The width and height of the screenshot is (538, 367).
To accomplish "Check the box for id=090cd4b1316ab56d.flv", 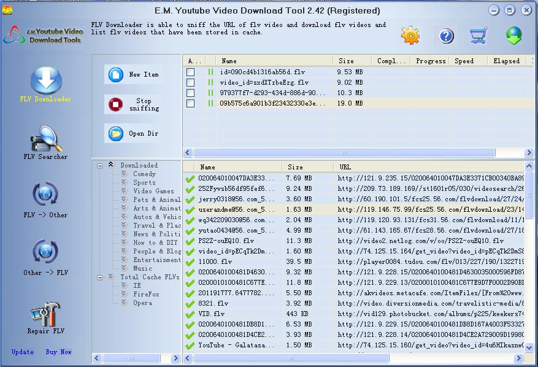I will [192, 71].
